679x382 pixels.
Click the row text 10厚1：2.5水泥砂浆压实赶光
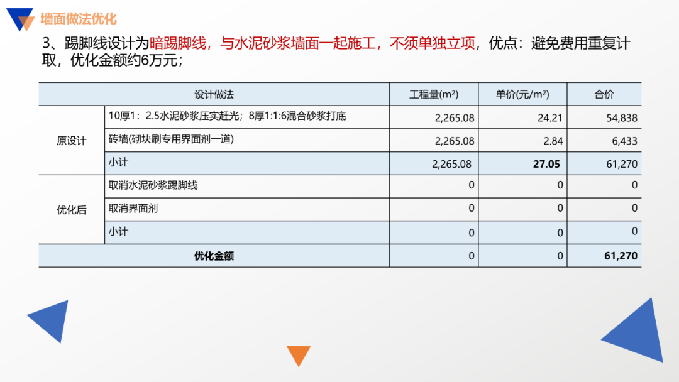(175, 116)
